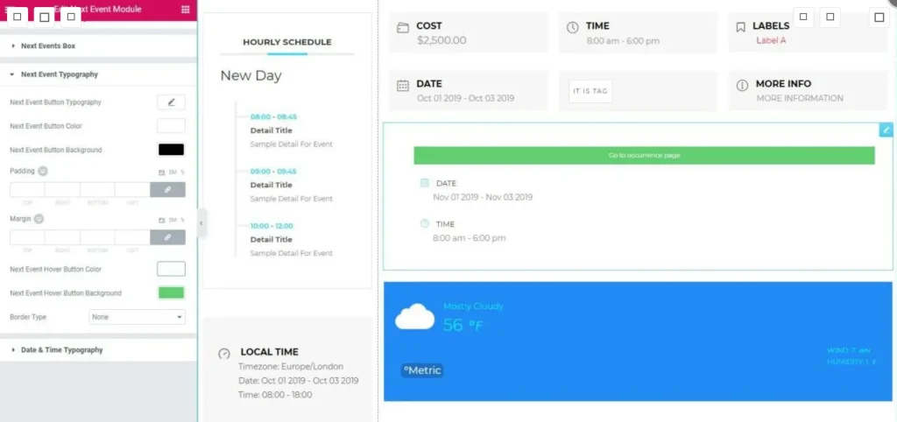The image size is (897, 422).
Task: Expand the Date & Time Typography section
Action: tap(98, 350)
